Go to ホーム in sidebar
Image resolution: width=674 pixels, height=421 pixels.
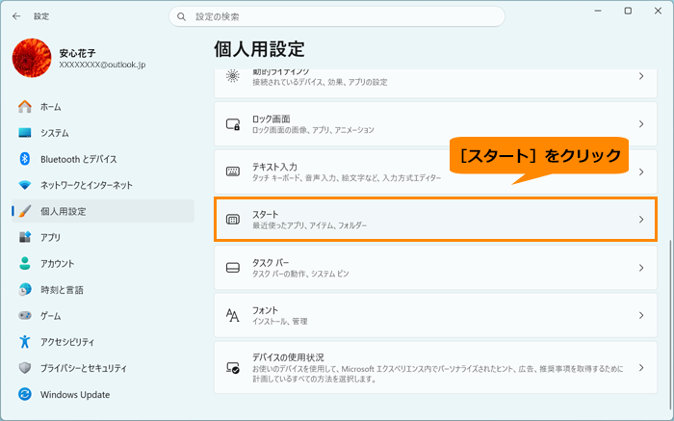(x=103, y=107)
